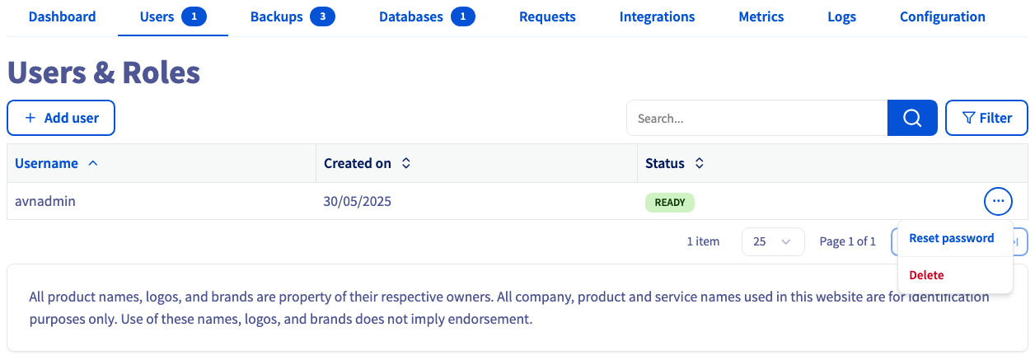The width and height of the screenshot is (1035, 360).
Task: Switch to the Backups tab
Action: coord(293,16)
